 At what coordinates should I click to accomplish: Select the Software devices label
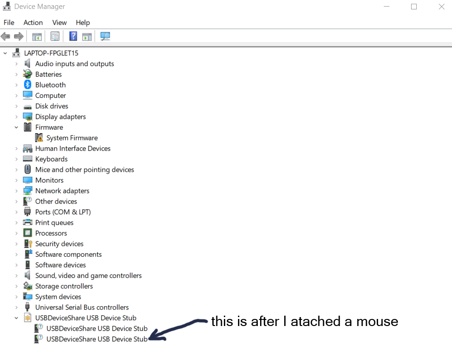[x=61, y=265]
